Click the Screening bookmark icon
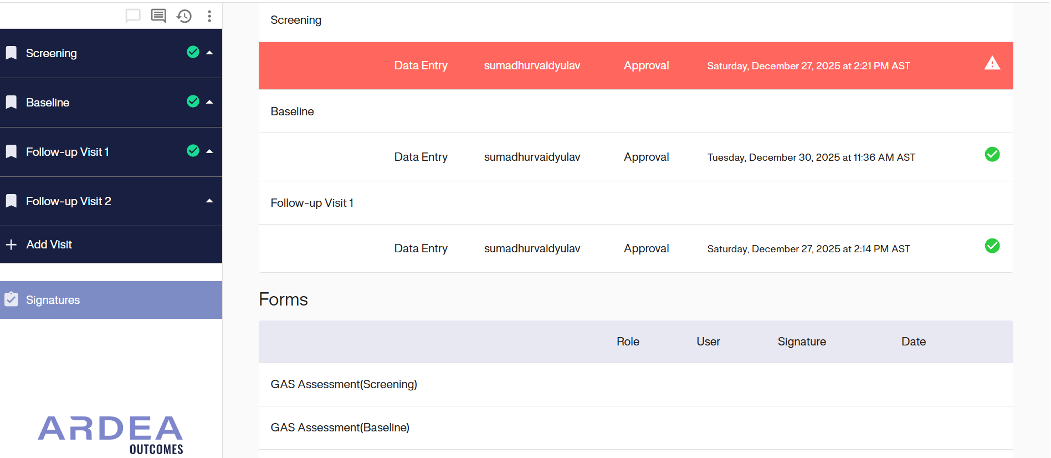Viewport: 1051px width, 458px height. (x=11, y=53)
